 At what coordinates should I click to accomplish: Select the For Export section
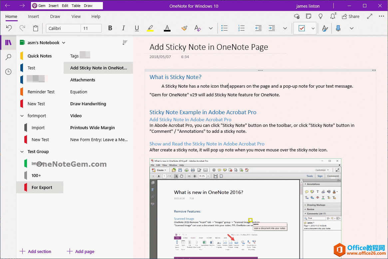pyautogui.click(x=40, y=188)
